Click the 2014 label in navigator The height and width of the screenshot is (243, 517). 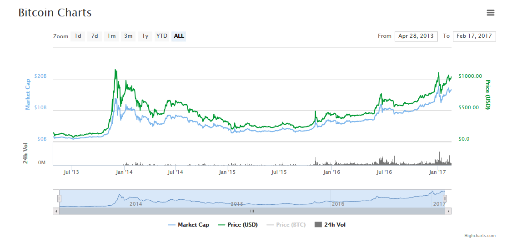136,204
